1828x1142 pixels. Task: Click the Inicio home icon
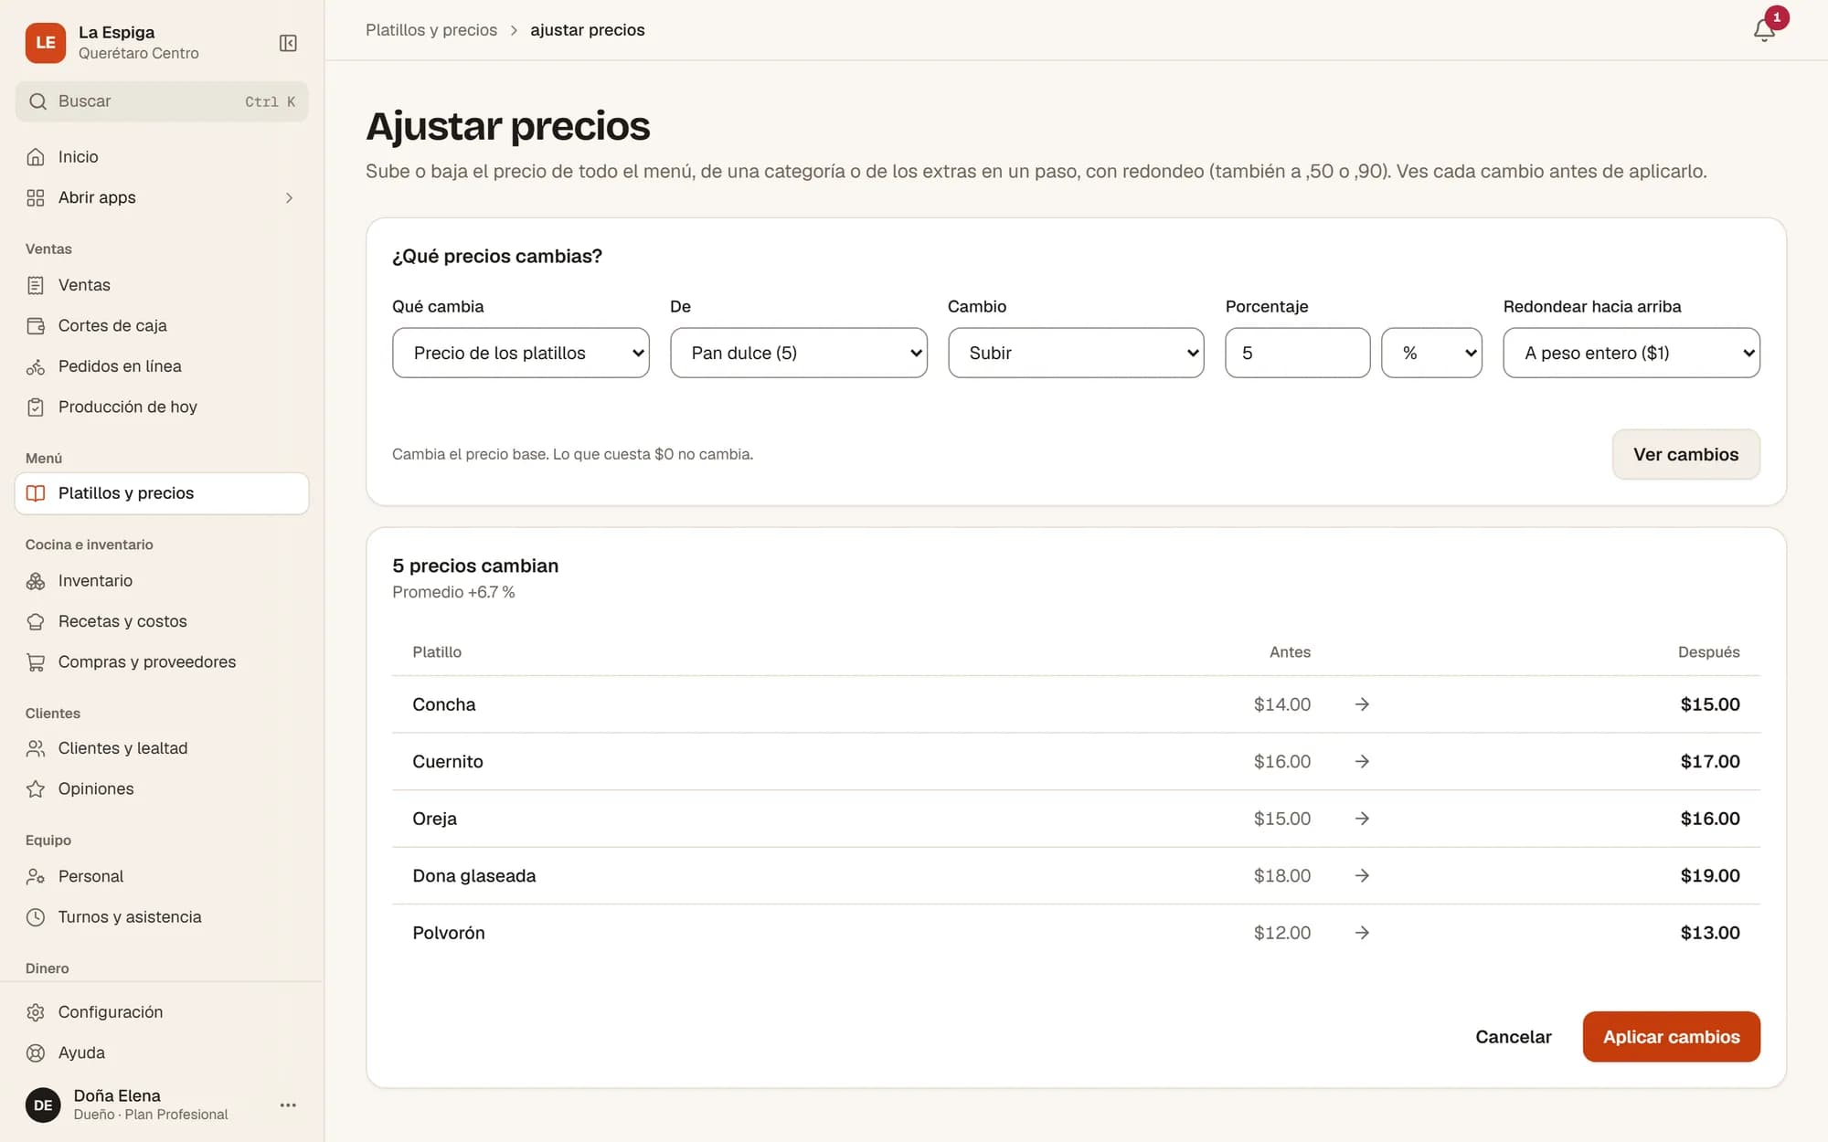pyautogui.click(x=36, y=157)
